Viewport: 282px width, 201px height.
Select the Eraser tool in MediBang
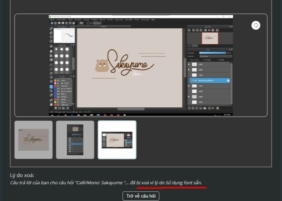click(51, 33)
